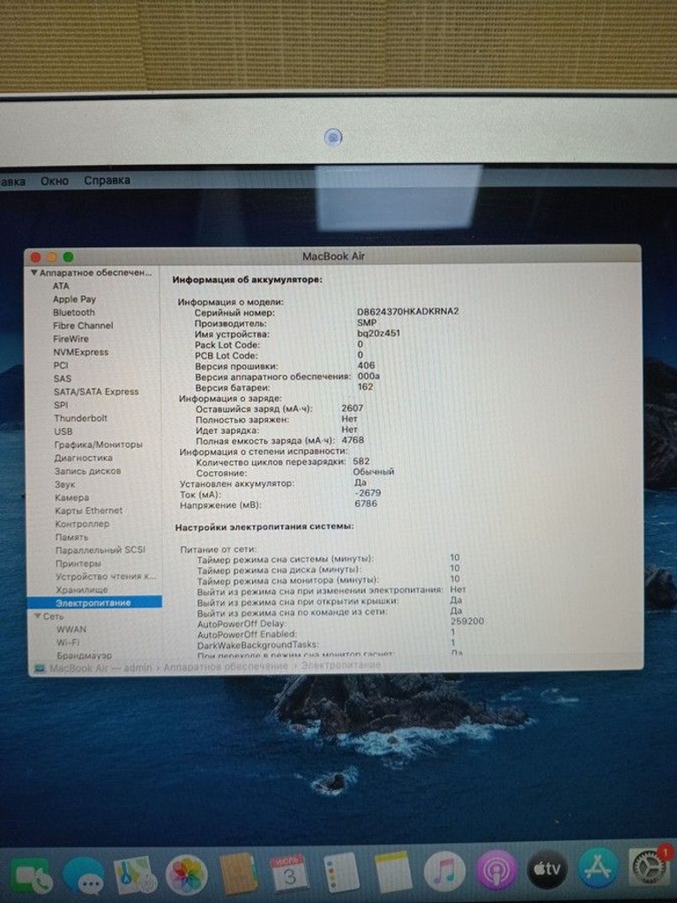
Task: Select Карты Ethernet in the sidebar
Action: 89,511
